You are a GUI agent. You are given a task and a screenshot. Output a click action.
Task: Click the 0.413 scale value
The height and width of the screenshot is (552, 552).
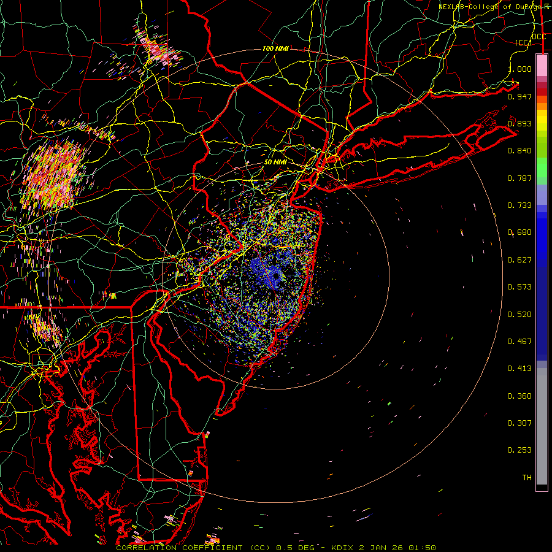click(x=519, y=369)
